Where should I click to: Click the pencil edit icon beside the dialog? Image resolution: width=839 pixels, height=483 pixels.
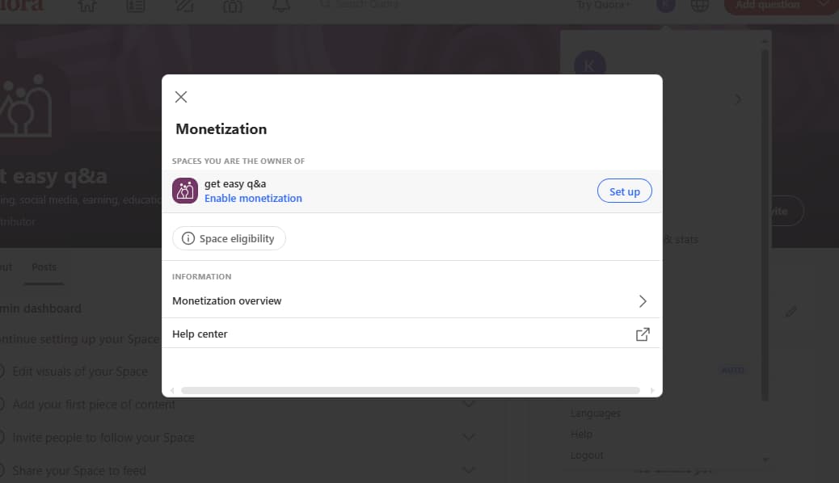click(x=791, y=311)
